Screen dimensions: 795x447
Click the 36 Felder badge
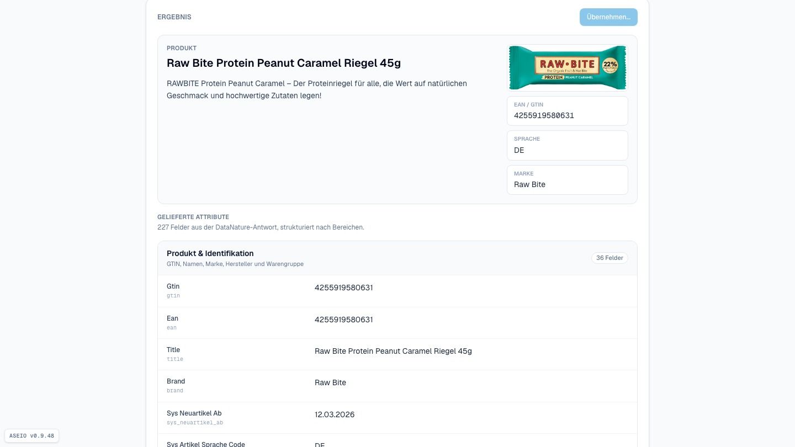pos(609,258)
